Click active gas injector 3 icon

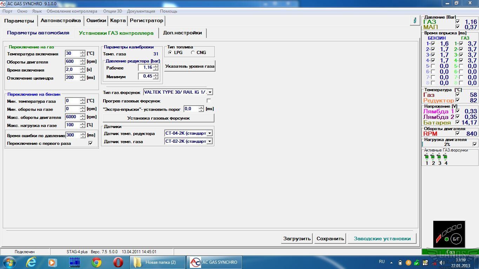(x=439, y=157)
